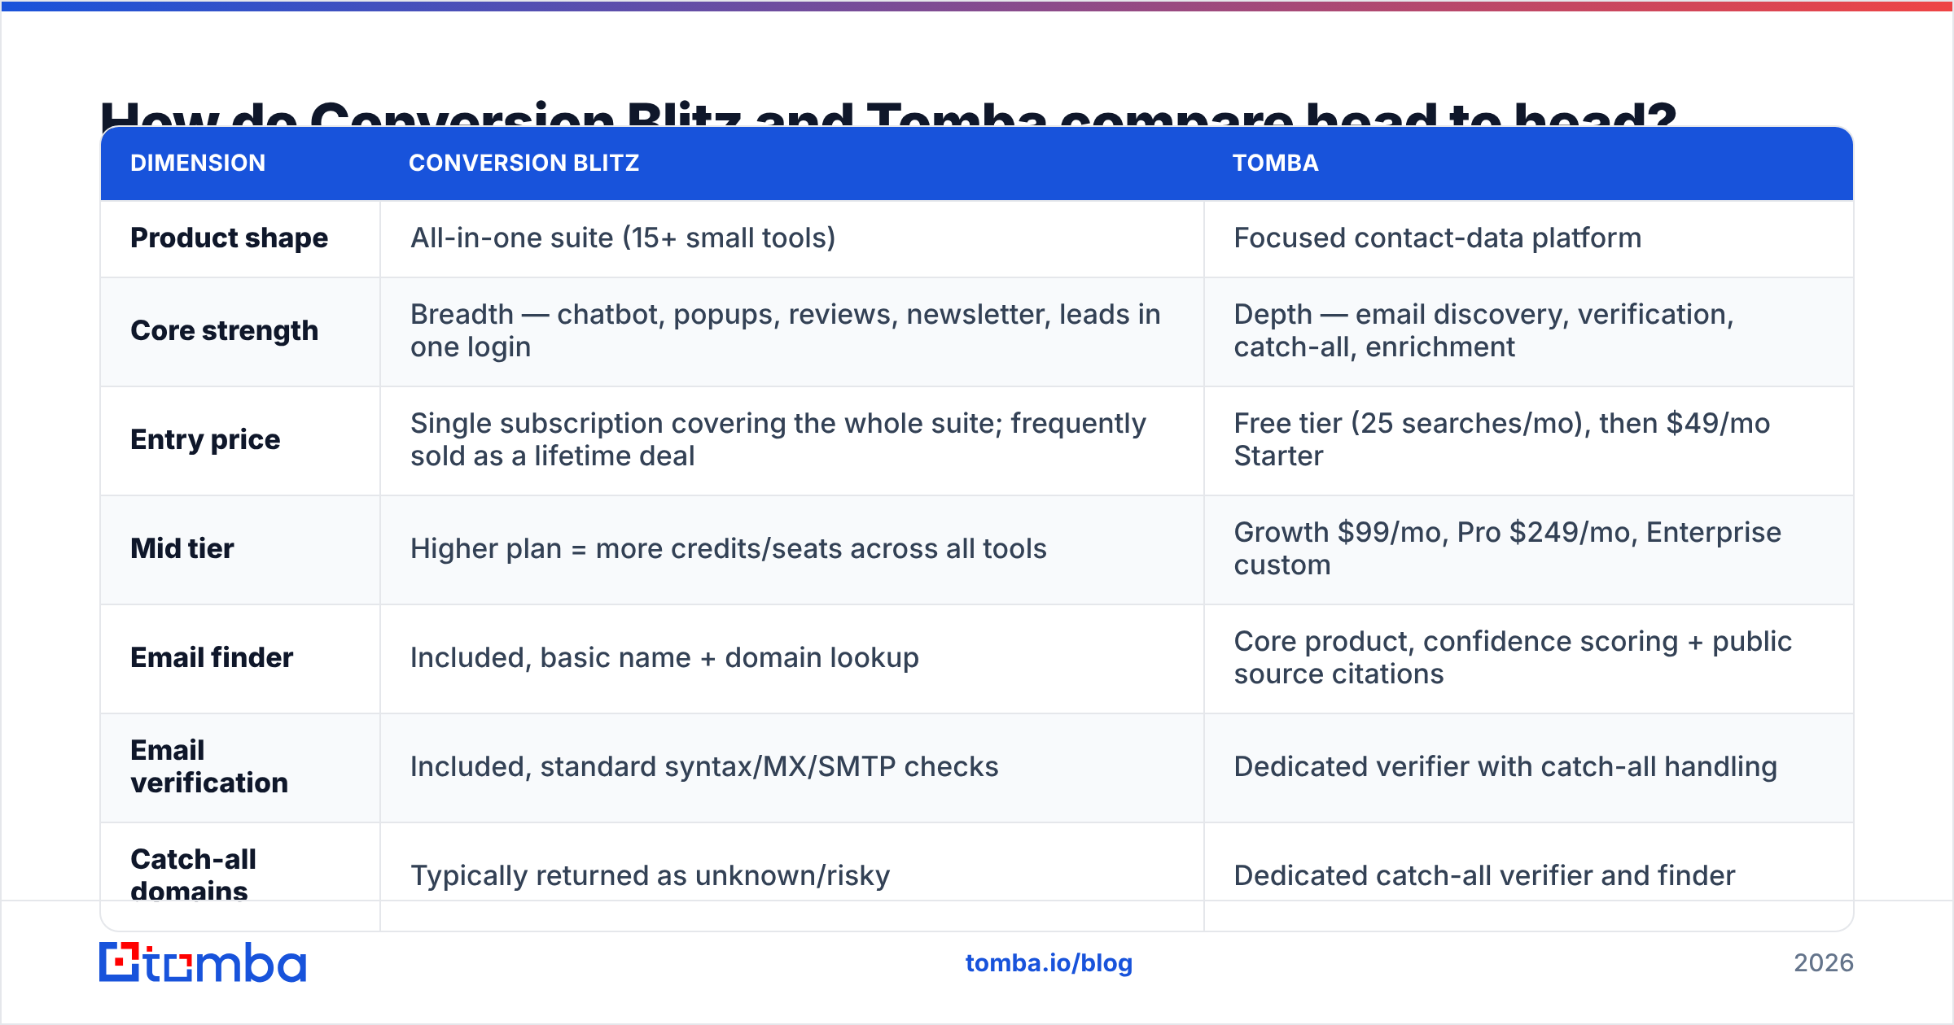The height and width of the screenshot is (1025, 1954).
Task: Click the Email finder row label
Action: click(212, 657)
